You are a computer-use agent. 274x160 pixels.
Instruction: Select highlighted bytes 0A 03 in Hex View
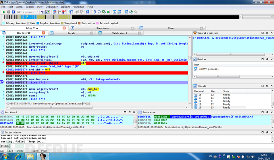(x=20, y=123)
